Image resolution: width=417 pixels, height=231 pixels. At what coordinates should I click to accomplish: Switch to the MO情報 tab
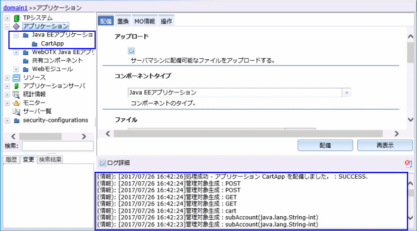coord(144,21)
